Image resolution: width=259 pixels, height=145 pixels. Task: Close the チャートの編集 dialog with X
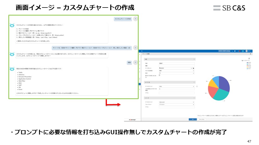[250, 54]
